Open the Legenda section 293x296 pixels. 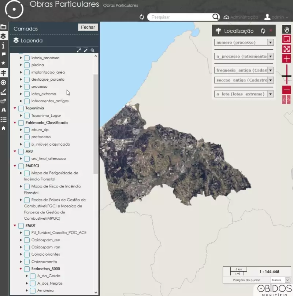point(31,41)
